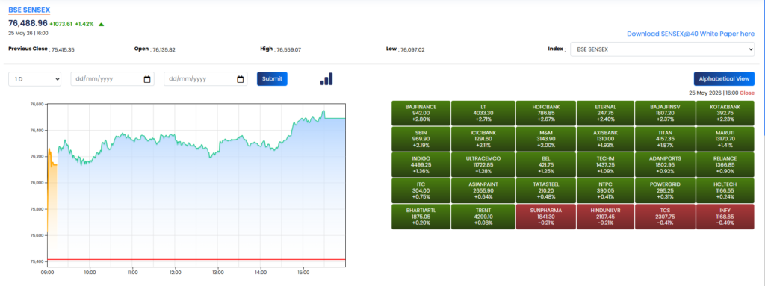Open the Index BSE SENSEX dropdown

[x=663, y=49]
